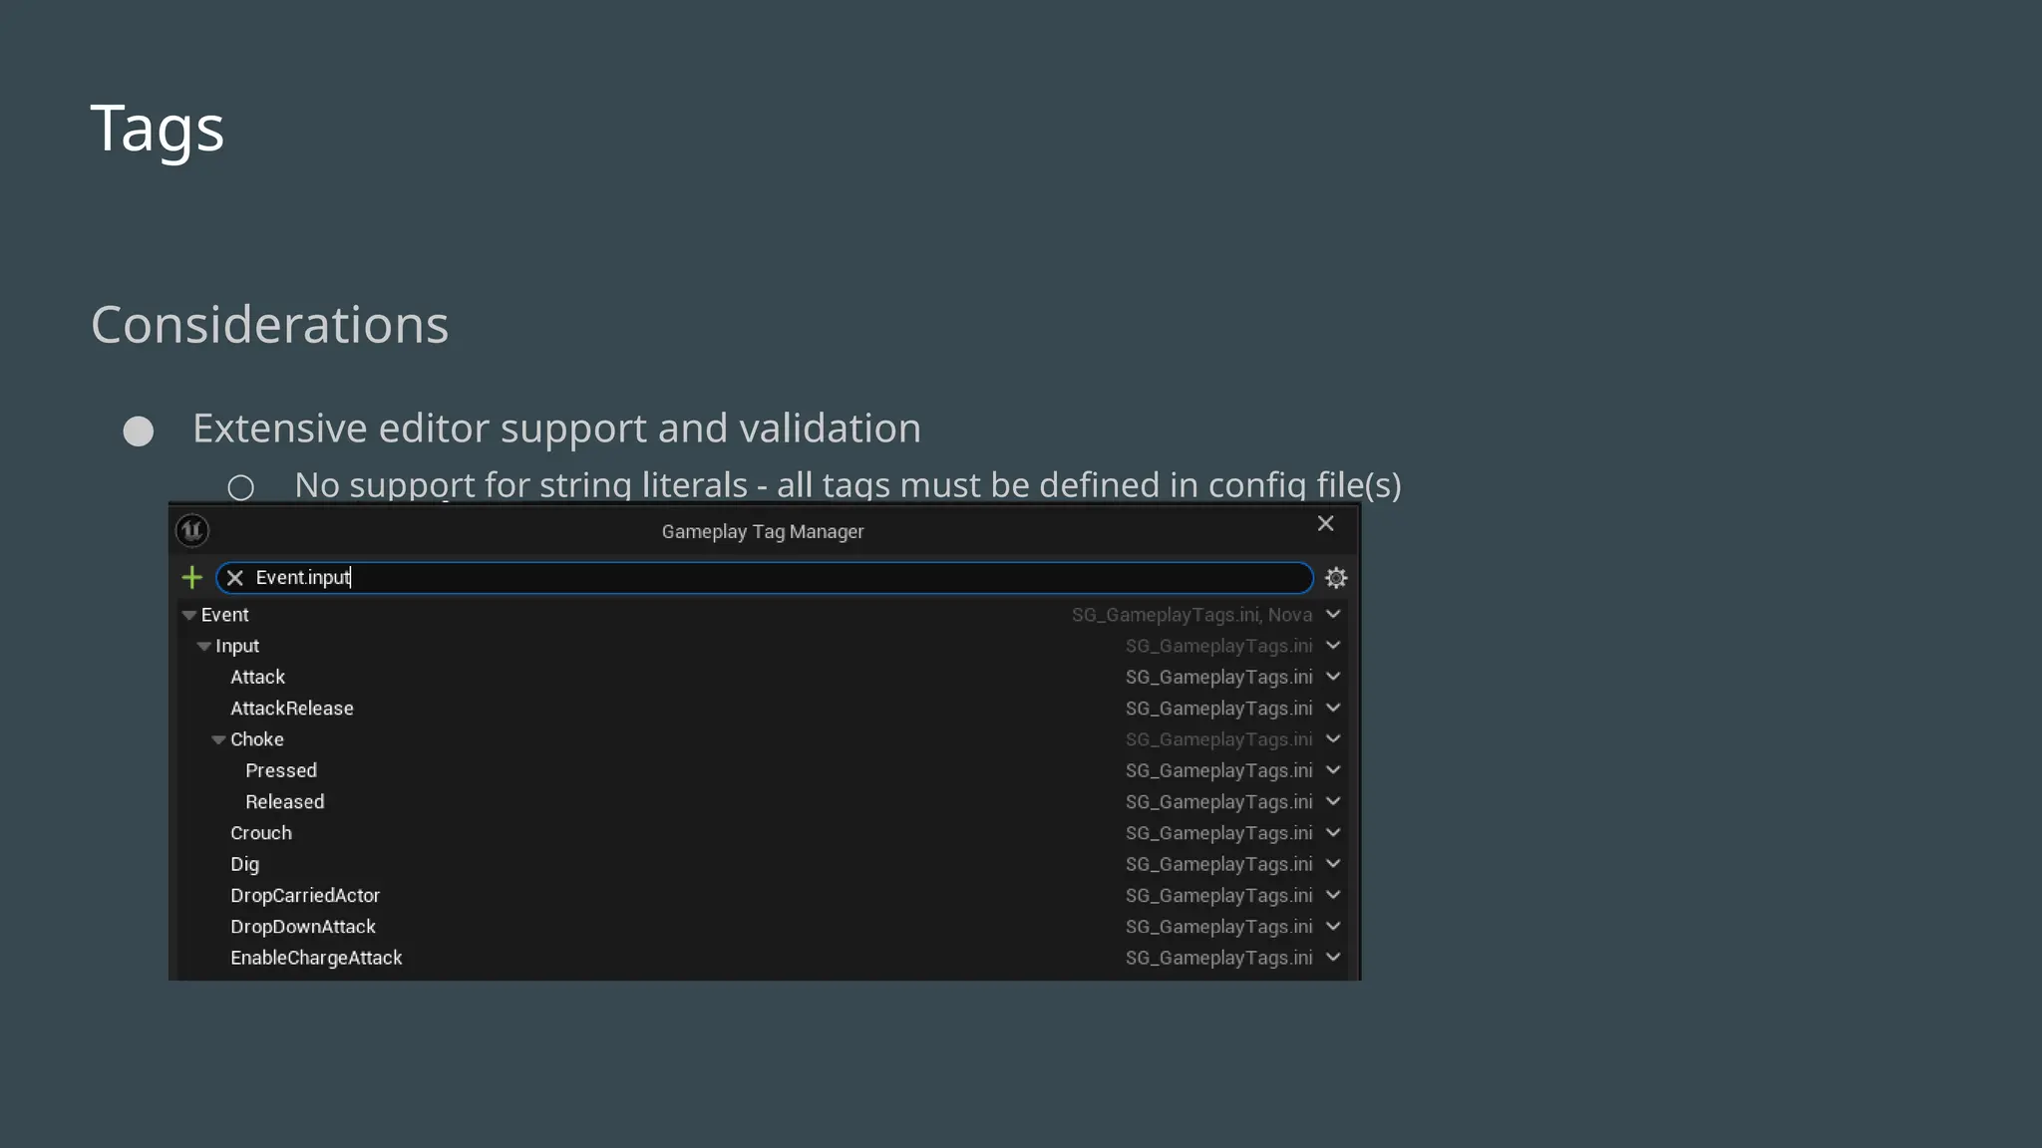
Task: Click the Gameplay Tag Manager title text
Action: pos(763,531)
